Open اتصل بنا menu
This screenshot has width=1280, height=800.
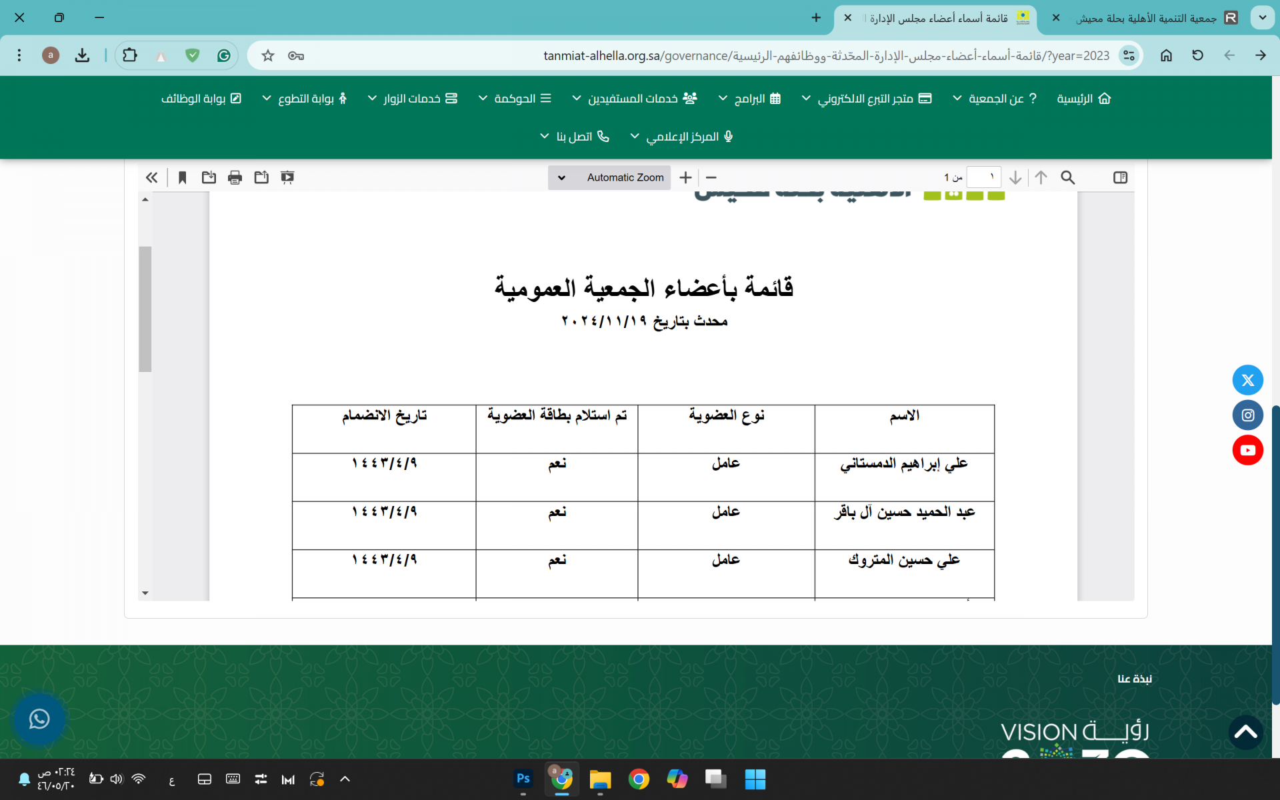click(575, 137)
